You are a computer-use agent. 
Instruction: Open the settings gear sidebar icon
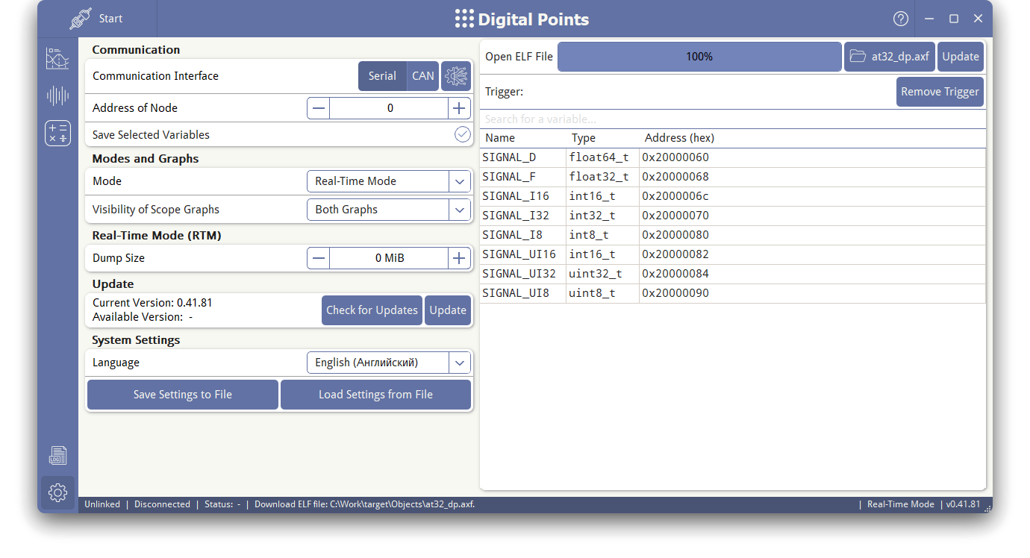[57, 492]
